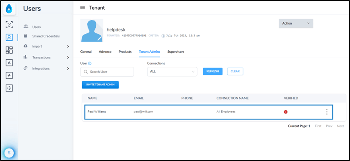
Task: Toggle the hamburger menu icon
Action: coord(82,8)
